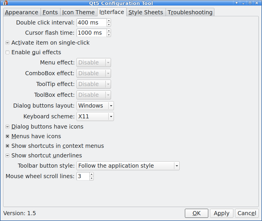Viewport: 262px width, 221px height.
Task: Increase Double click interval with up arrow
Action: click(108, 21)
